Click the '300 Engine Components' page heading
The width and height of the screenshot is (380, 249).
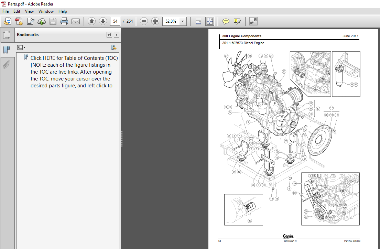click(242, 36)
